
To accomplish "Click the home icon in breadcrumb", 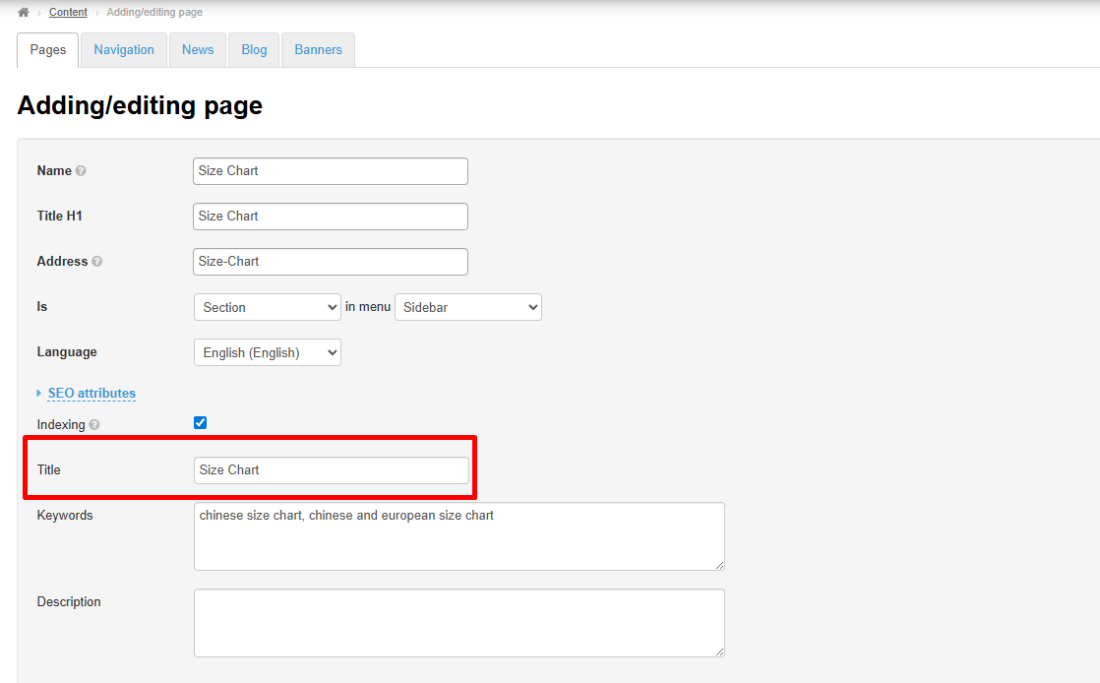I will pos(24,12).
